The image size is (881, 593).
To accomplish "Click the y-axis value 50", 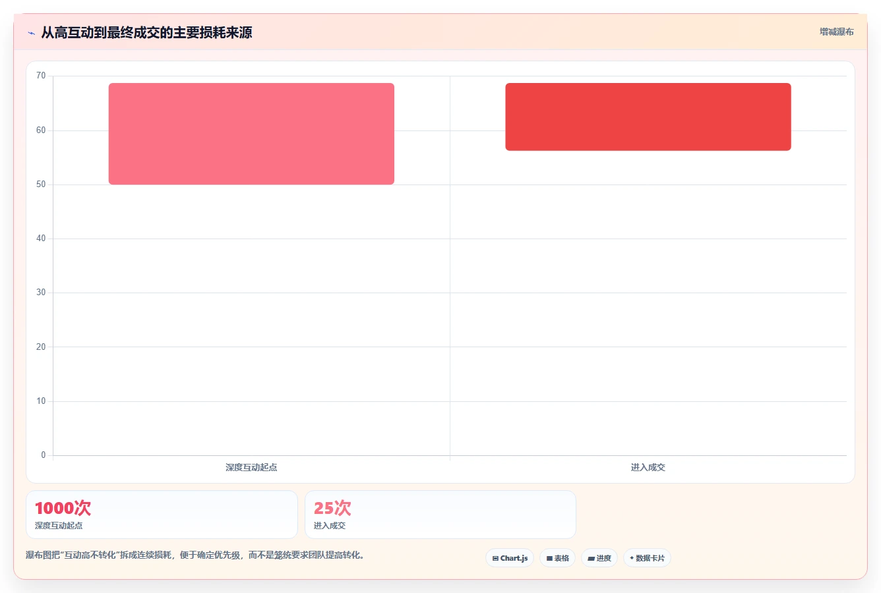I will pyautogui.click(x=41, y=184).
